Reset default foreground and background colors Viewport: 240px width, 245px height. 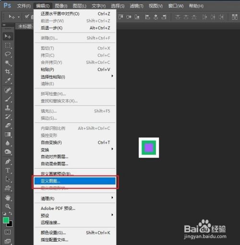point(4,213)
